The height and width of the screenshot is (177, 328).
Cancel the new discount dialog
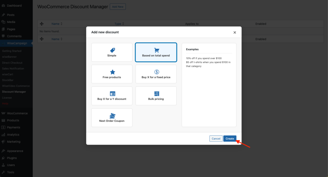click(x=216, y=139)
